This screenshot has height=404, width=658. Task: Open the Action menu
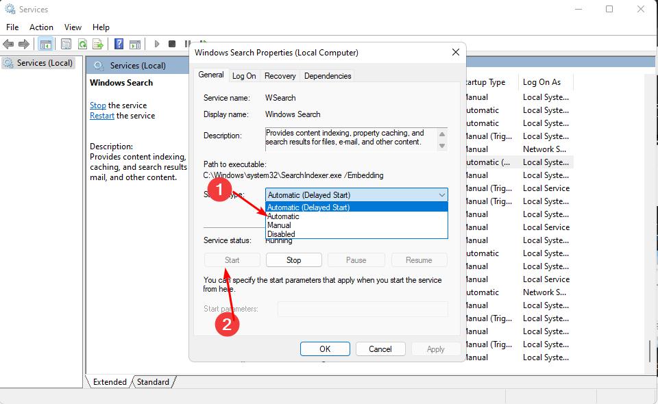(41, 27)
